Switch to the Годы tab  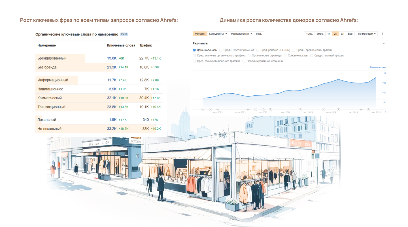click(x=259, y=34)
